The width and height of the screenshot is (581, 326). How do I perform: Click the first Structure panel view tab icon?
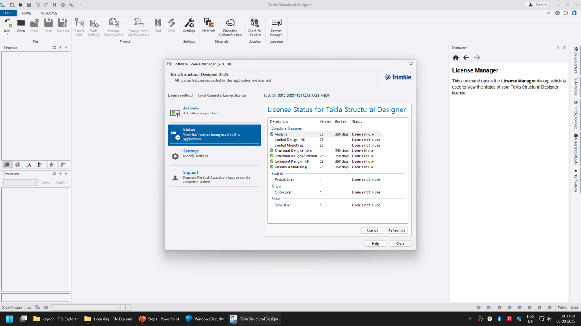coord(7,165)
